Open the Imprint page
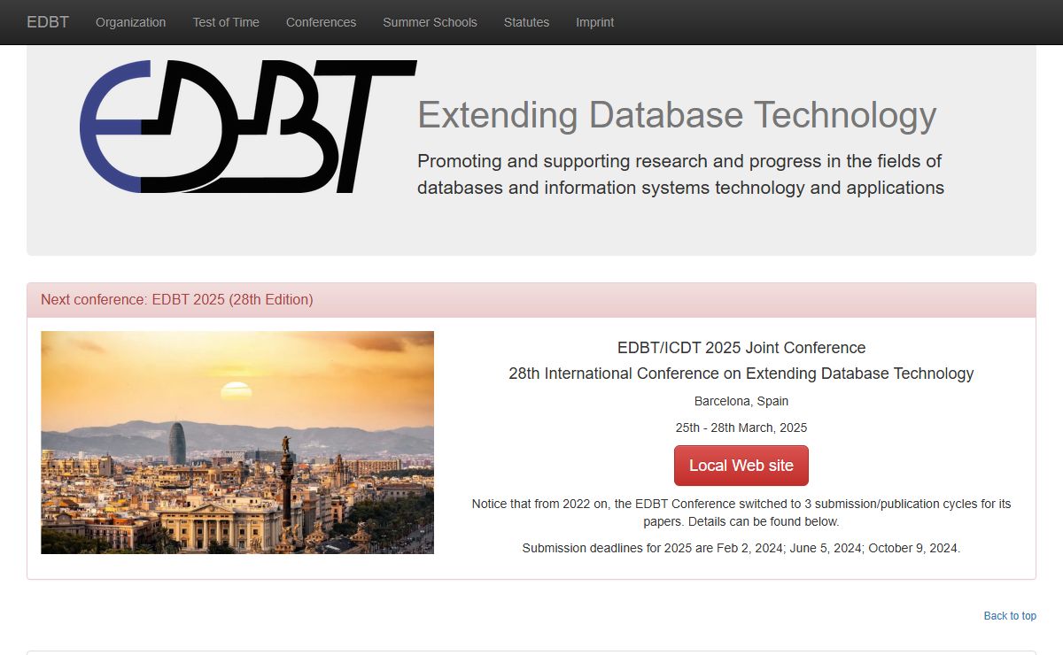This screenshot has width=1063, height=655. (594, 22)
